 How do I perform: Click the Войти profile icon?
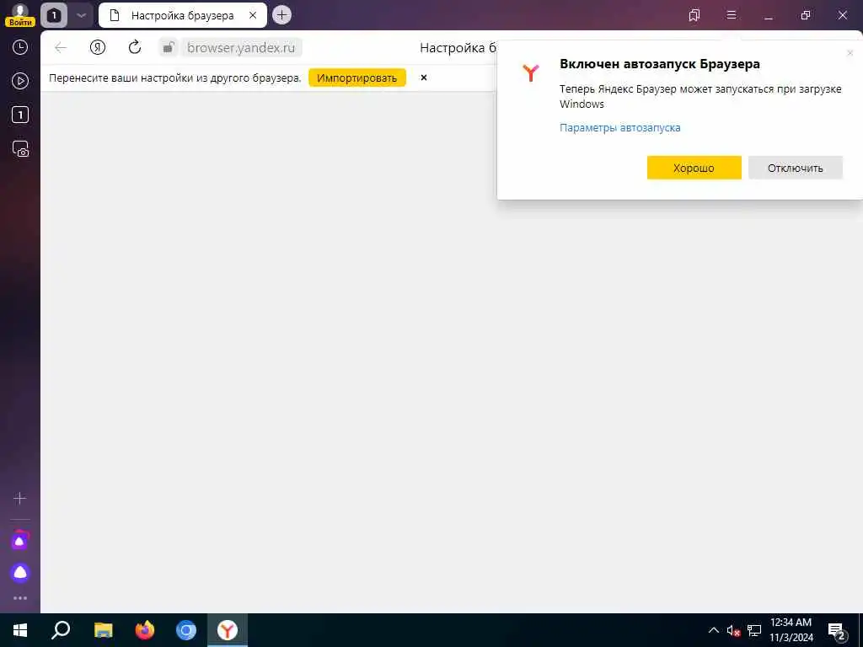pyautogui.click(x=20, y=15)
